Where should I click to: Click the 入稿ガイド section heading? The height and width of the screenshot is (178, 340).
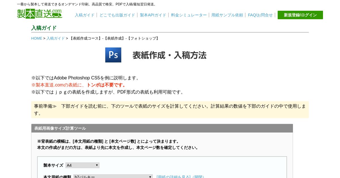click(44, 28)
